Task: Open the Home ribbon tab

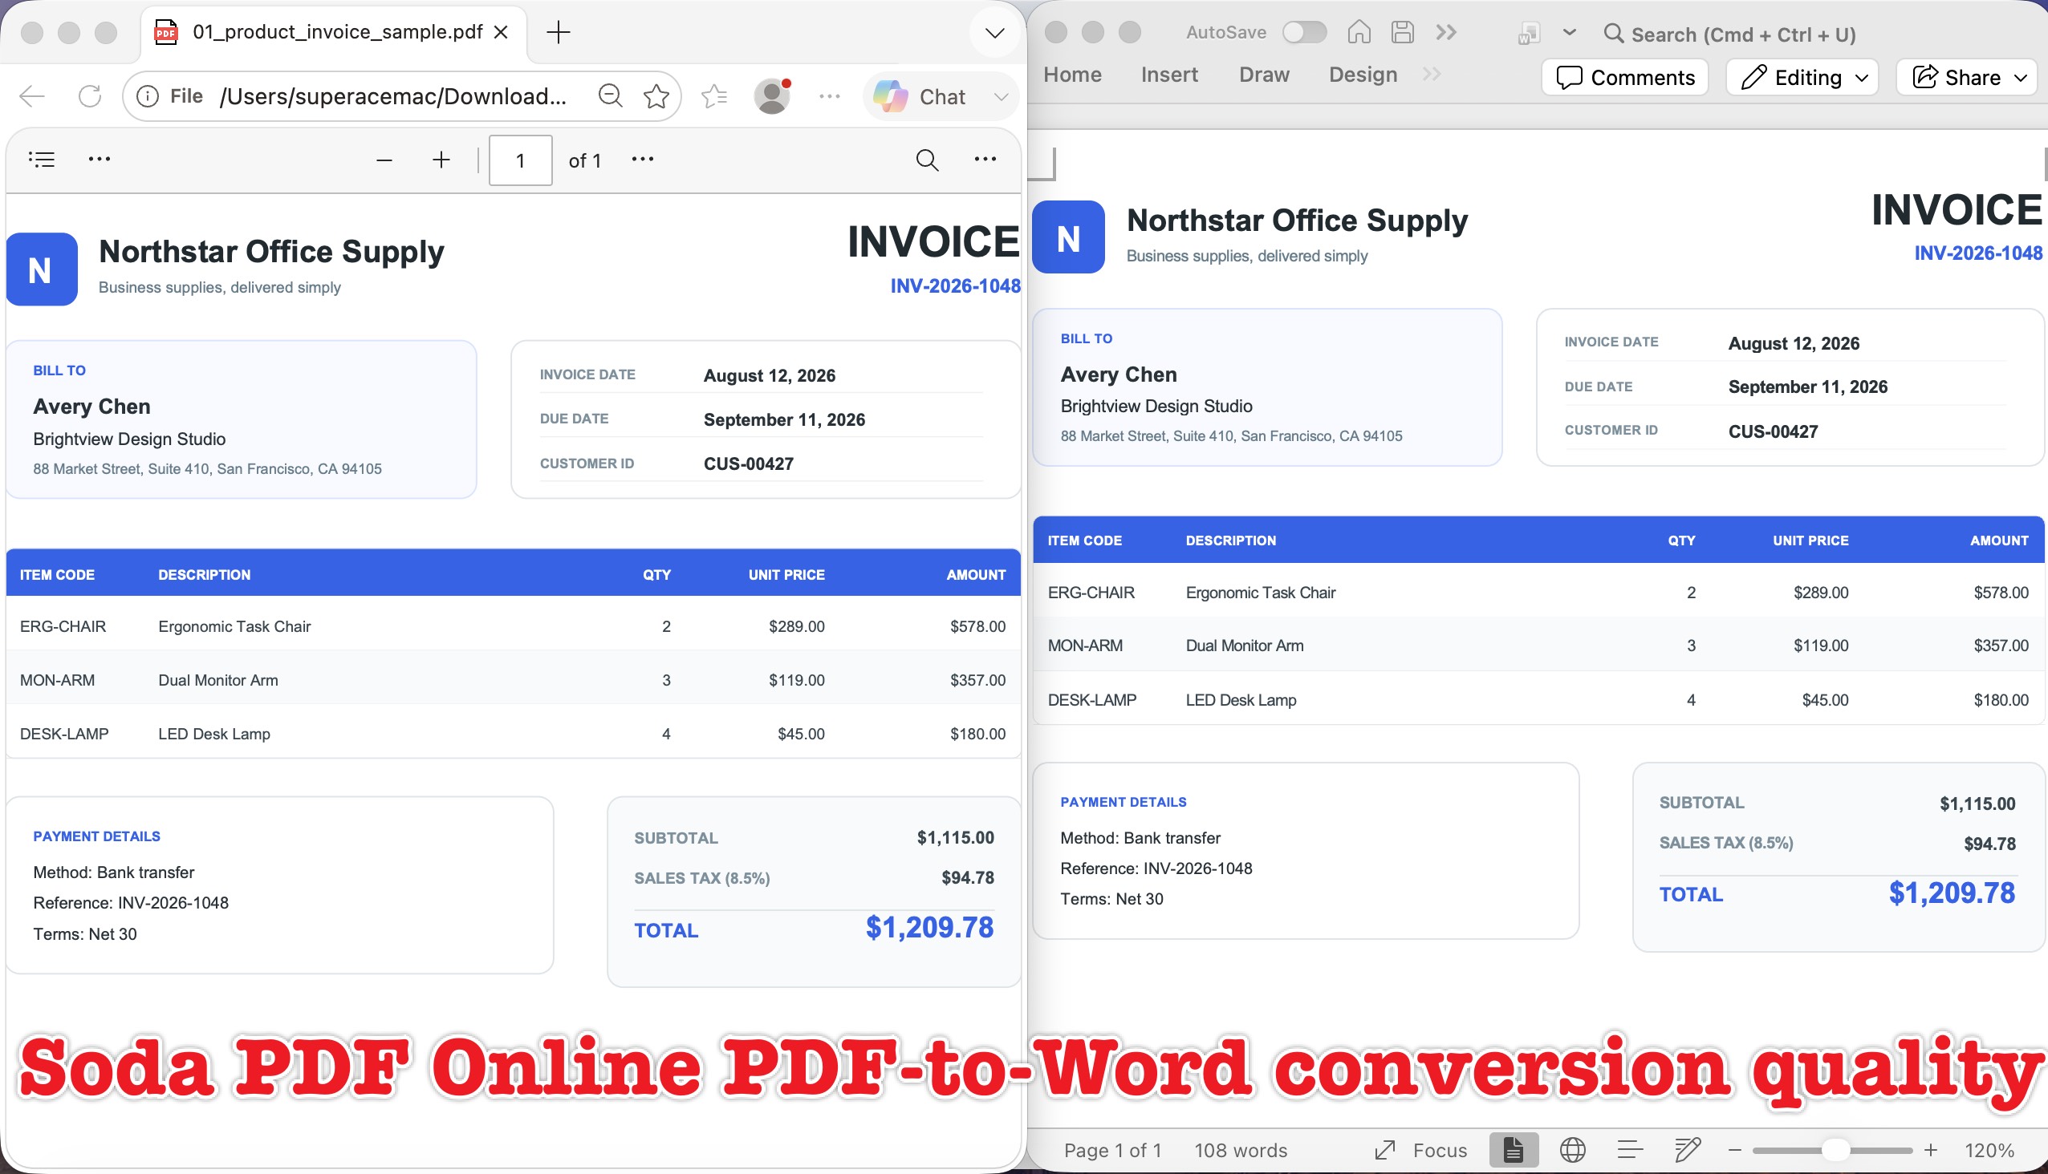Action: pyautogui.click(x=1072, y=75)
